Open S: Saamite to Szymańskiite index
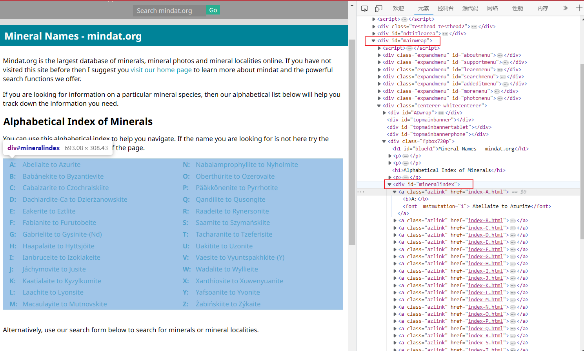Image resolution: width=584 pixels, height=351 pixels. 226,223
